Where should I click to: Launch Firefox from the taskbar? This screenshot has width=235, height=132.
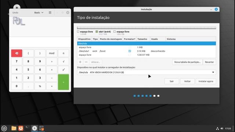click(21, 128)
